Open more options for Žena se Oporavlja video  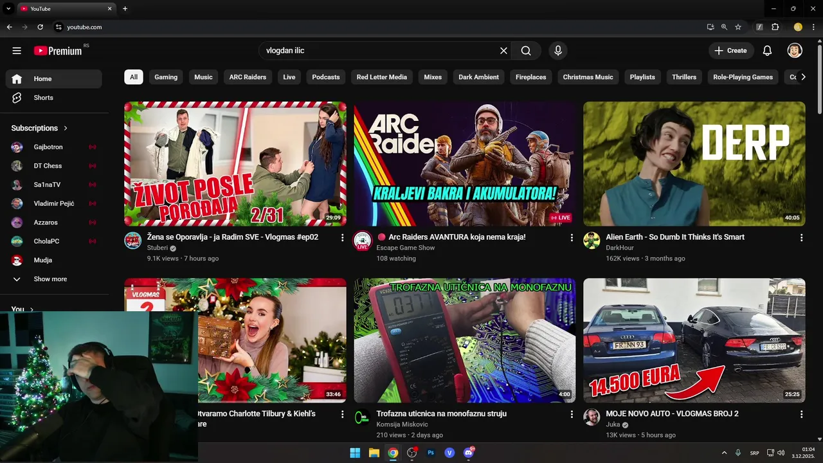(x=342, y=238)
